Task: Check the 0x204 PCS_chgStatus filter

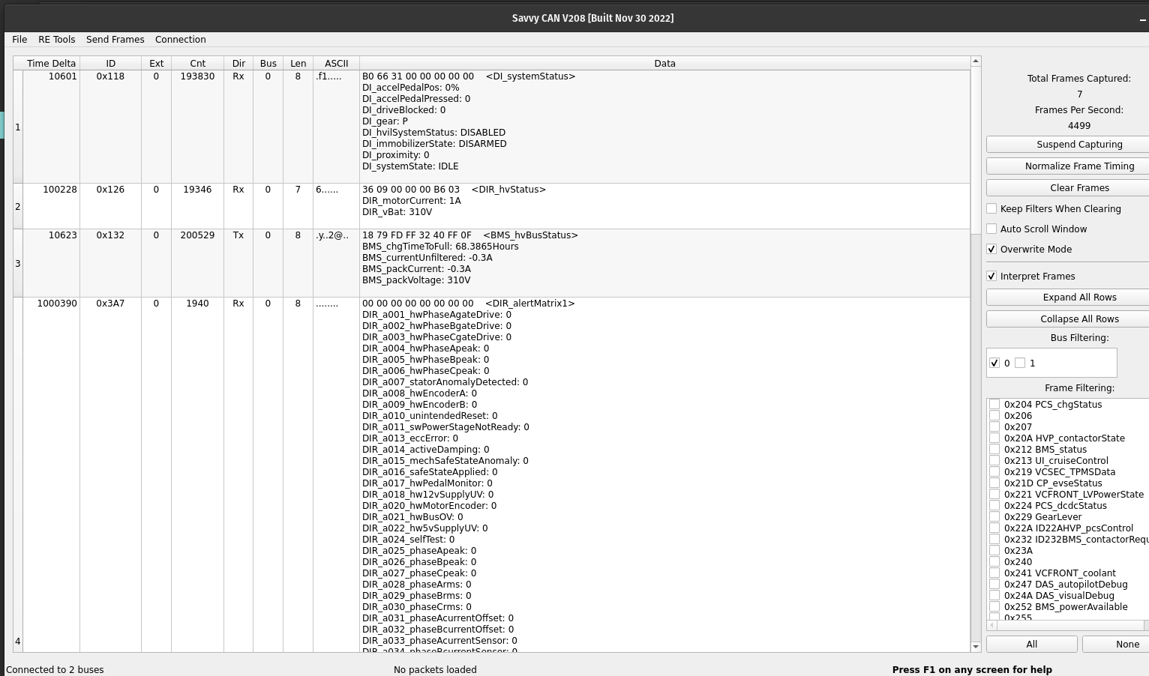Action: point(994,405)
